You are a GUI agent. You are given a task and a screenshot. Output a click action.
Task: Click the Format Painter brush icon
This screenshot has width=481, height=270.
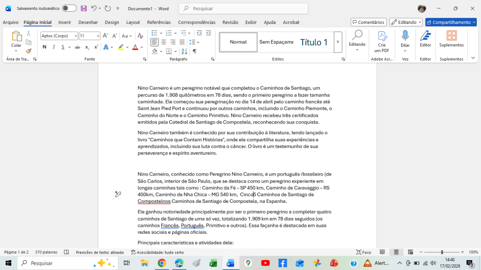28,51
